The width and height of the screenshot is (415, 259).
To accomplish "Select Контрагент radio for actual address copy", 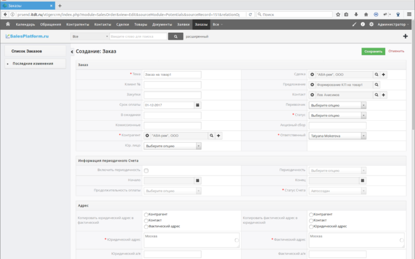I will pyautogui.click(x=311, y=214).
